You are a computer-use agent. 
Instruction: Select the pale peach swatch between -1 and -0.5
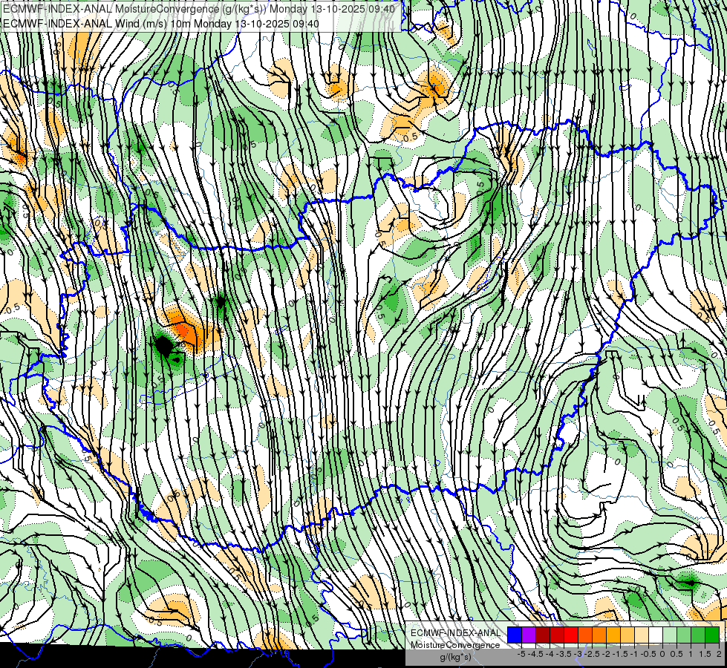(x=642, y=635)
